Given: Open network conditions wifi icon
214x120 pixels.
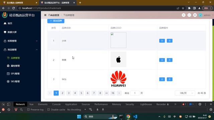Looking at the screenshot, I should pyautogui.click(x=90, y=110).
